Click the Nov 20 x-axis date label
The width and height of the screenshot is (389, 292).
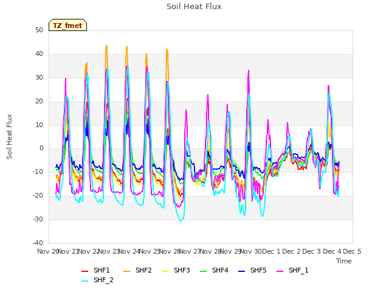click(x=47, y=251)
